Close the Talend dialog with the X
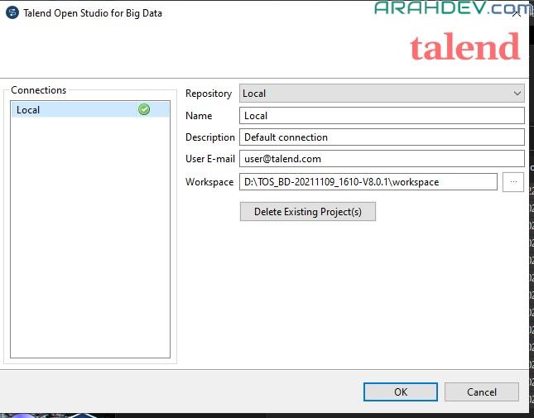The height and width of the screenshot is (418, 534). coord(517,12)
